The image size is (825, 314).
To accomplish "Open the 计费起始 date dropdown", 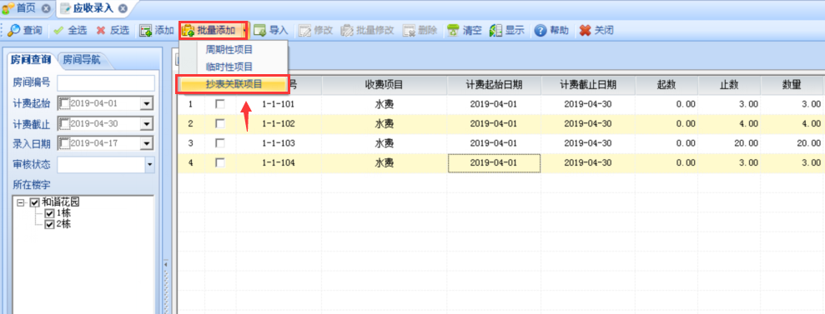I will pyautogui.click(x=146, y=104).
